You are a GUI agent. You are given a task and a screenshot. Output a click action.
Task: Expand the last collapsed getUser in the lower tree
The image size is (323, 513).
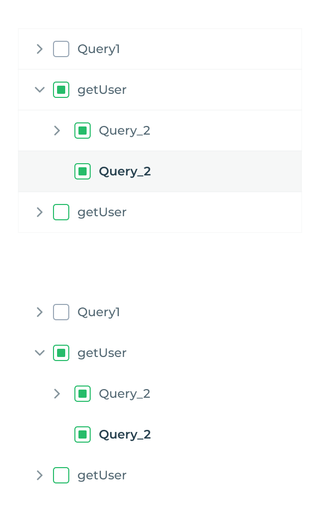40,475
